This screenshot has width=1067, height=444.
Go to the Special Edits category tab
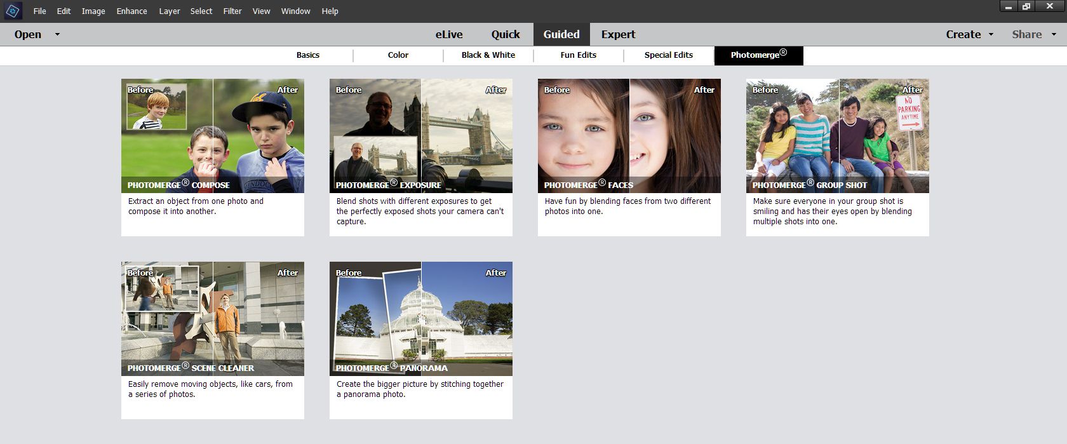(669, 55)
